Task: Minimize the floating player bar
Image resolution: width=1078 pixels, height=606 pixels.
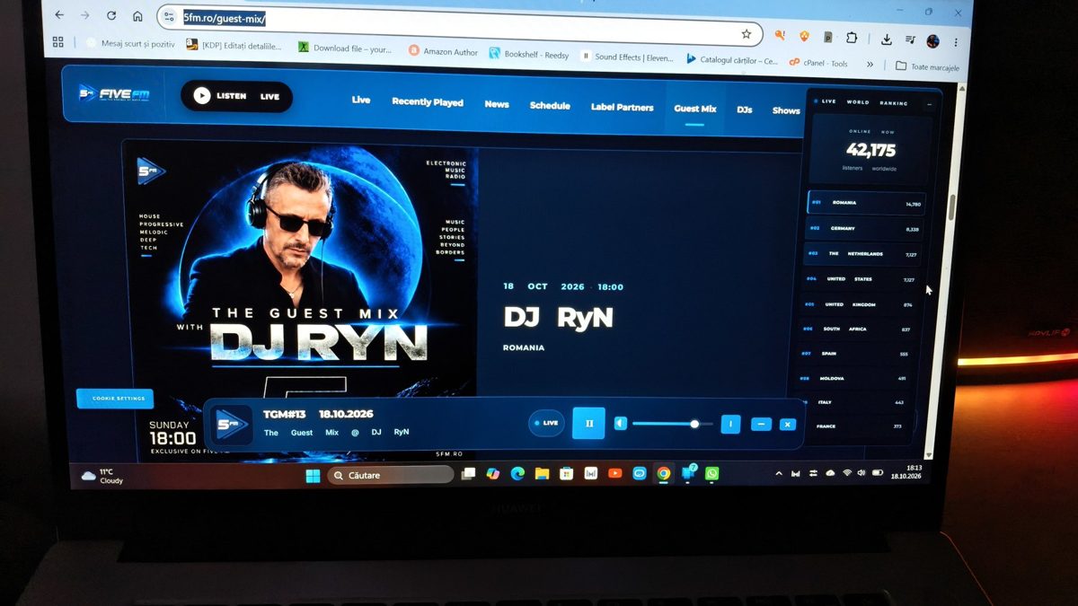Action: click(x=761, y=424)
